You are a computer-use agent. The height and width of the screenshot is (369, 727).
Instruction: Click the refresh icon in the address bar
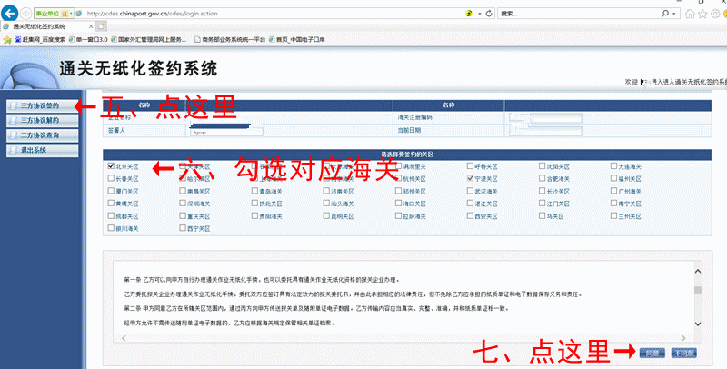click(x=488, y=14)
